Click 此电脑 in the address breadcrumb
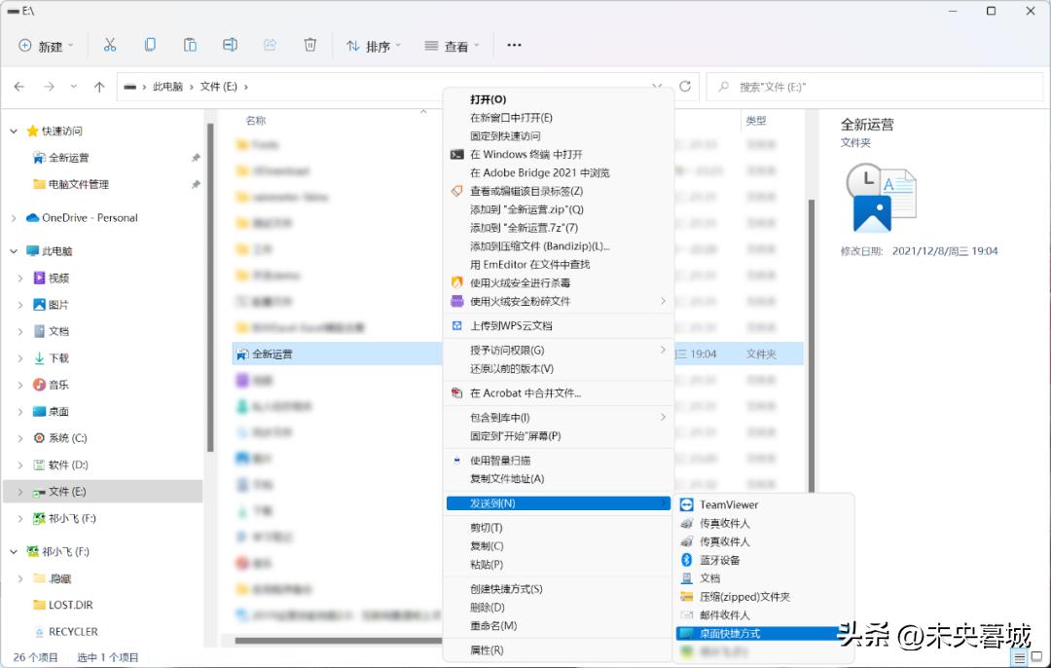Screen dimensions: 1051x668 tap(167, 87)
